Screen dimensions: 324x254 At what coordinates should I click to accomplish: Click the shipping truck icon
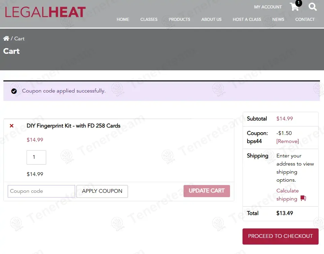[x=303, y=198]
